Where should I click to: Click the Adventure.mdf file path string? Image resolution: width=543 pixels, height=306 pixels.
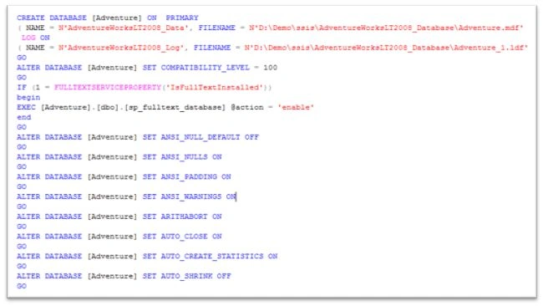[x=386, y=28]
